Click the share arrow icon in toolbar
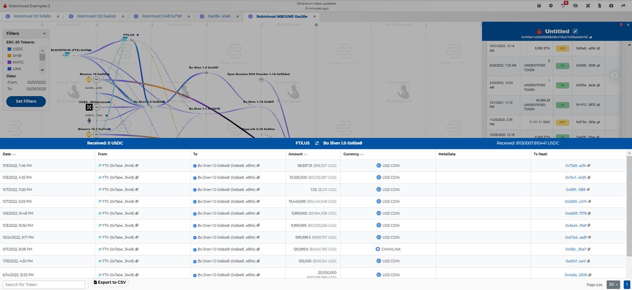This screenshot has width=632, height=290. coord(624,5)
